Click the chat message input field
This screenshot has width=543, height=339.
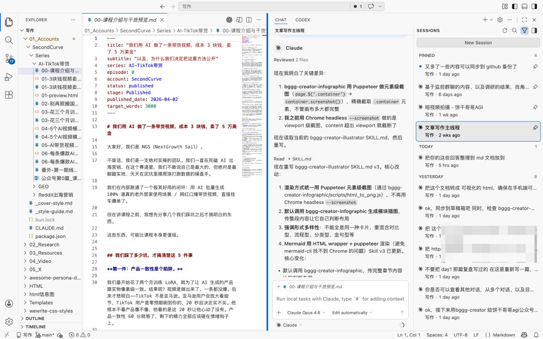340,299
